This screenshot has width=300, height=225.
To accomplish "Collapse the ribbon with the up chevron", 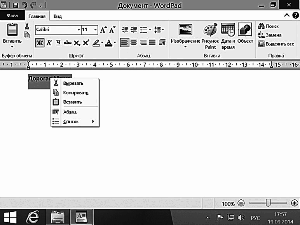I will 287,15.
